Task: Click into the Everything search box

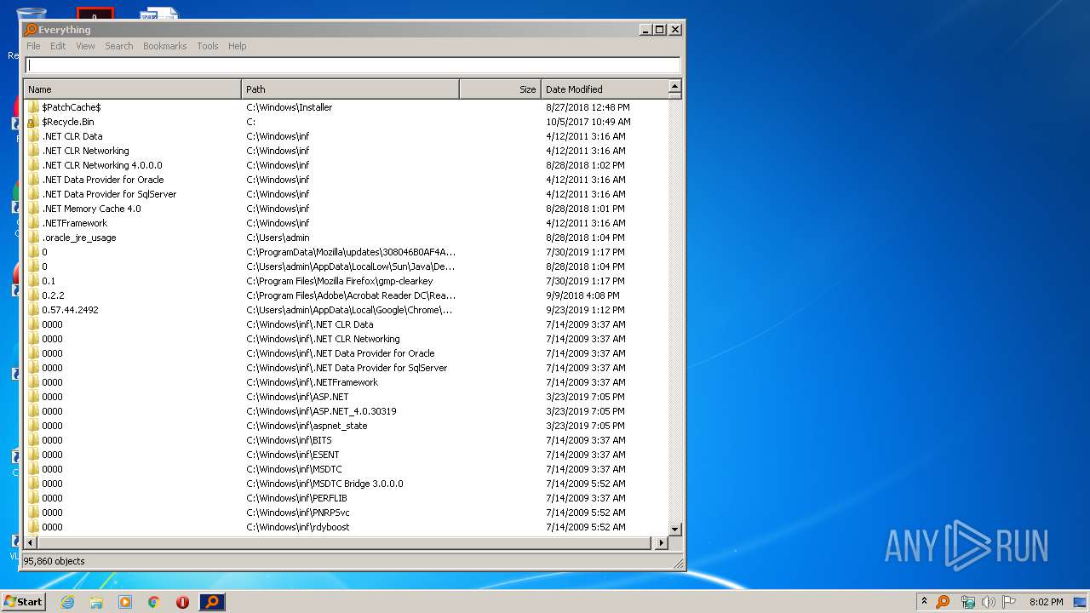Action: click(x=353, y=65)
